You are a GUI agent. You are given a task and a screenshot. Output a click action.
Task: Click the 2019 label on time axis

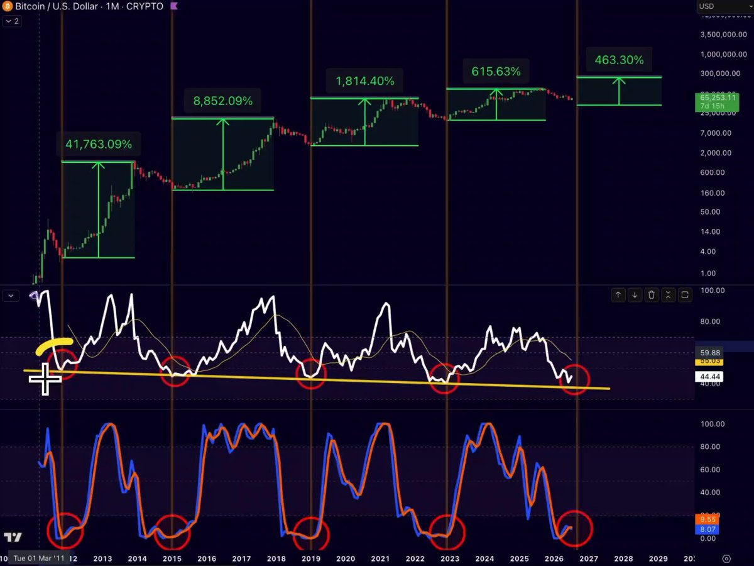[x=311, y=558]
